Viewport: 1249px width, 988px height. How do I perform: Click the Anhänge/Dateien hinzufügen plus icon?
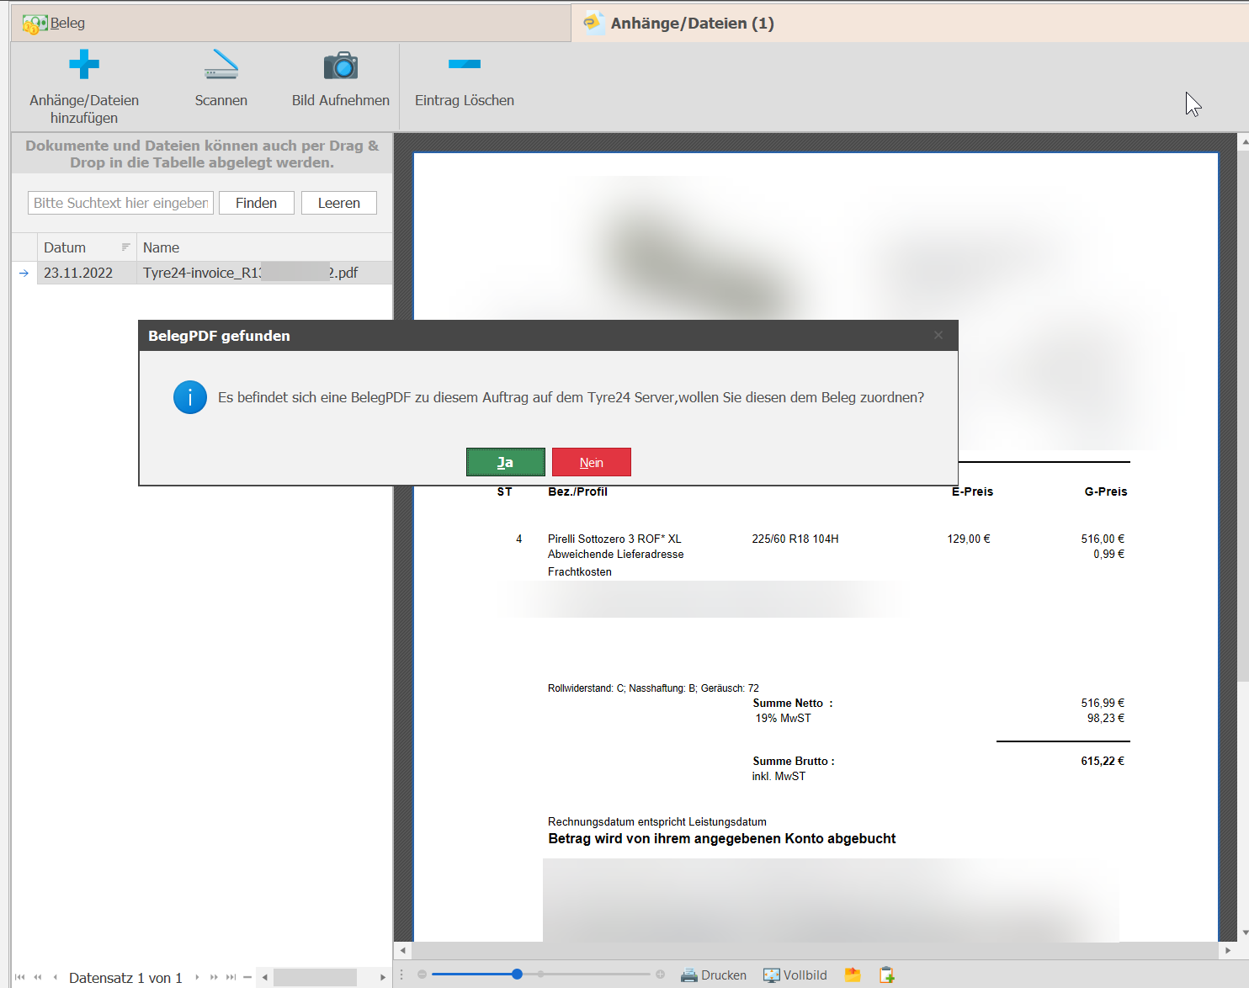(84, 64)
